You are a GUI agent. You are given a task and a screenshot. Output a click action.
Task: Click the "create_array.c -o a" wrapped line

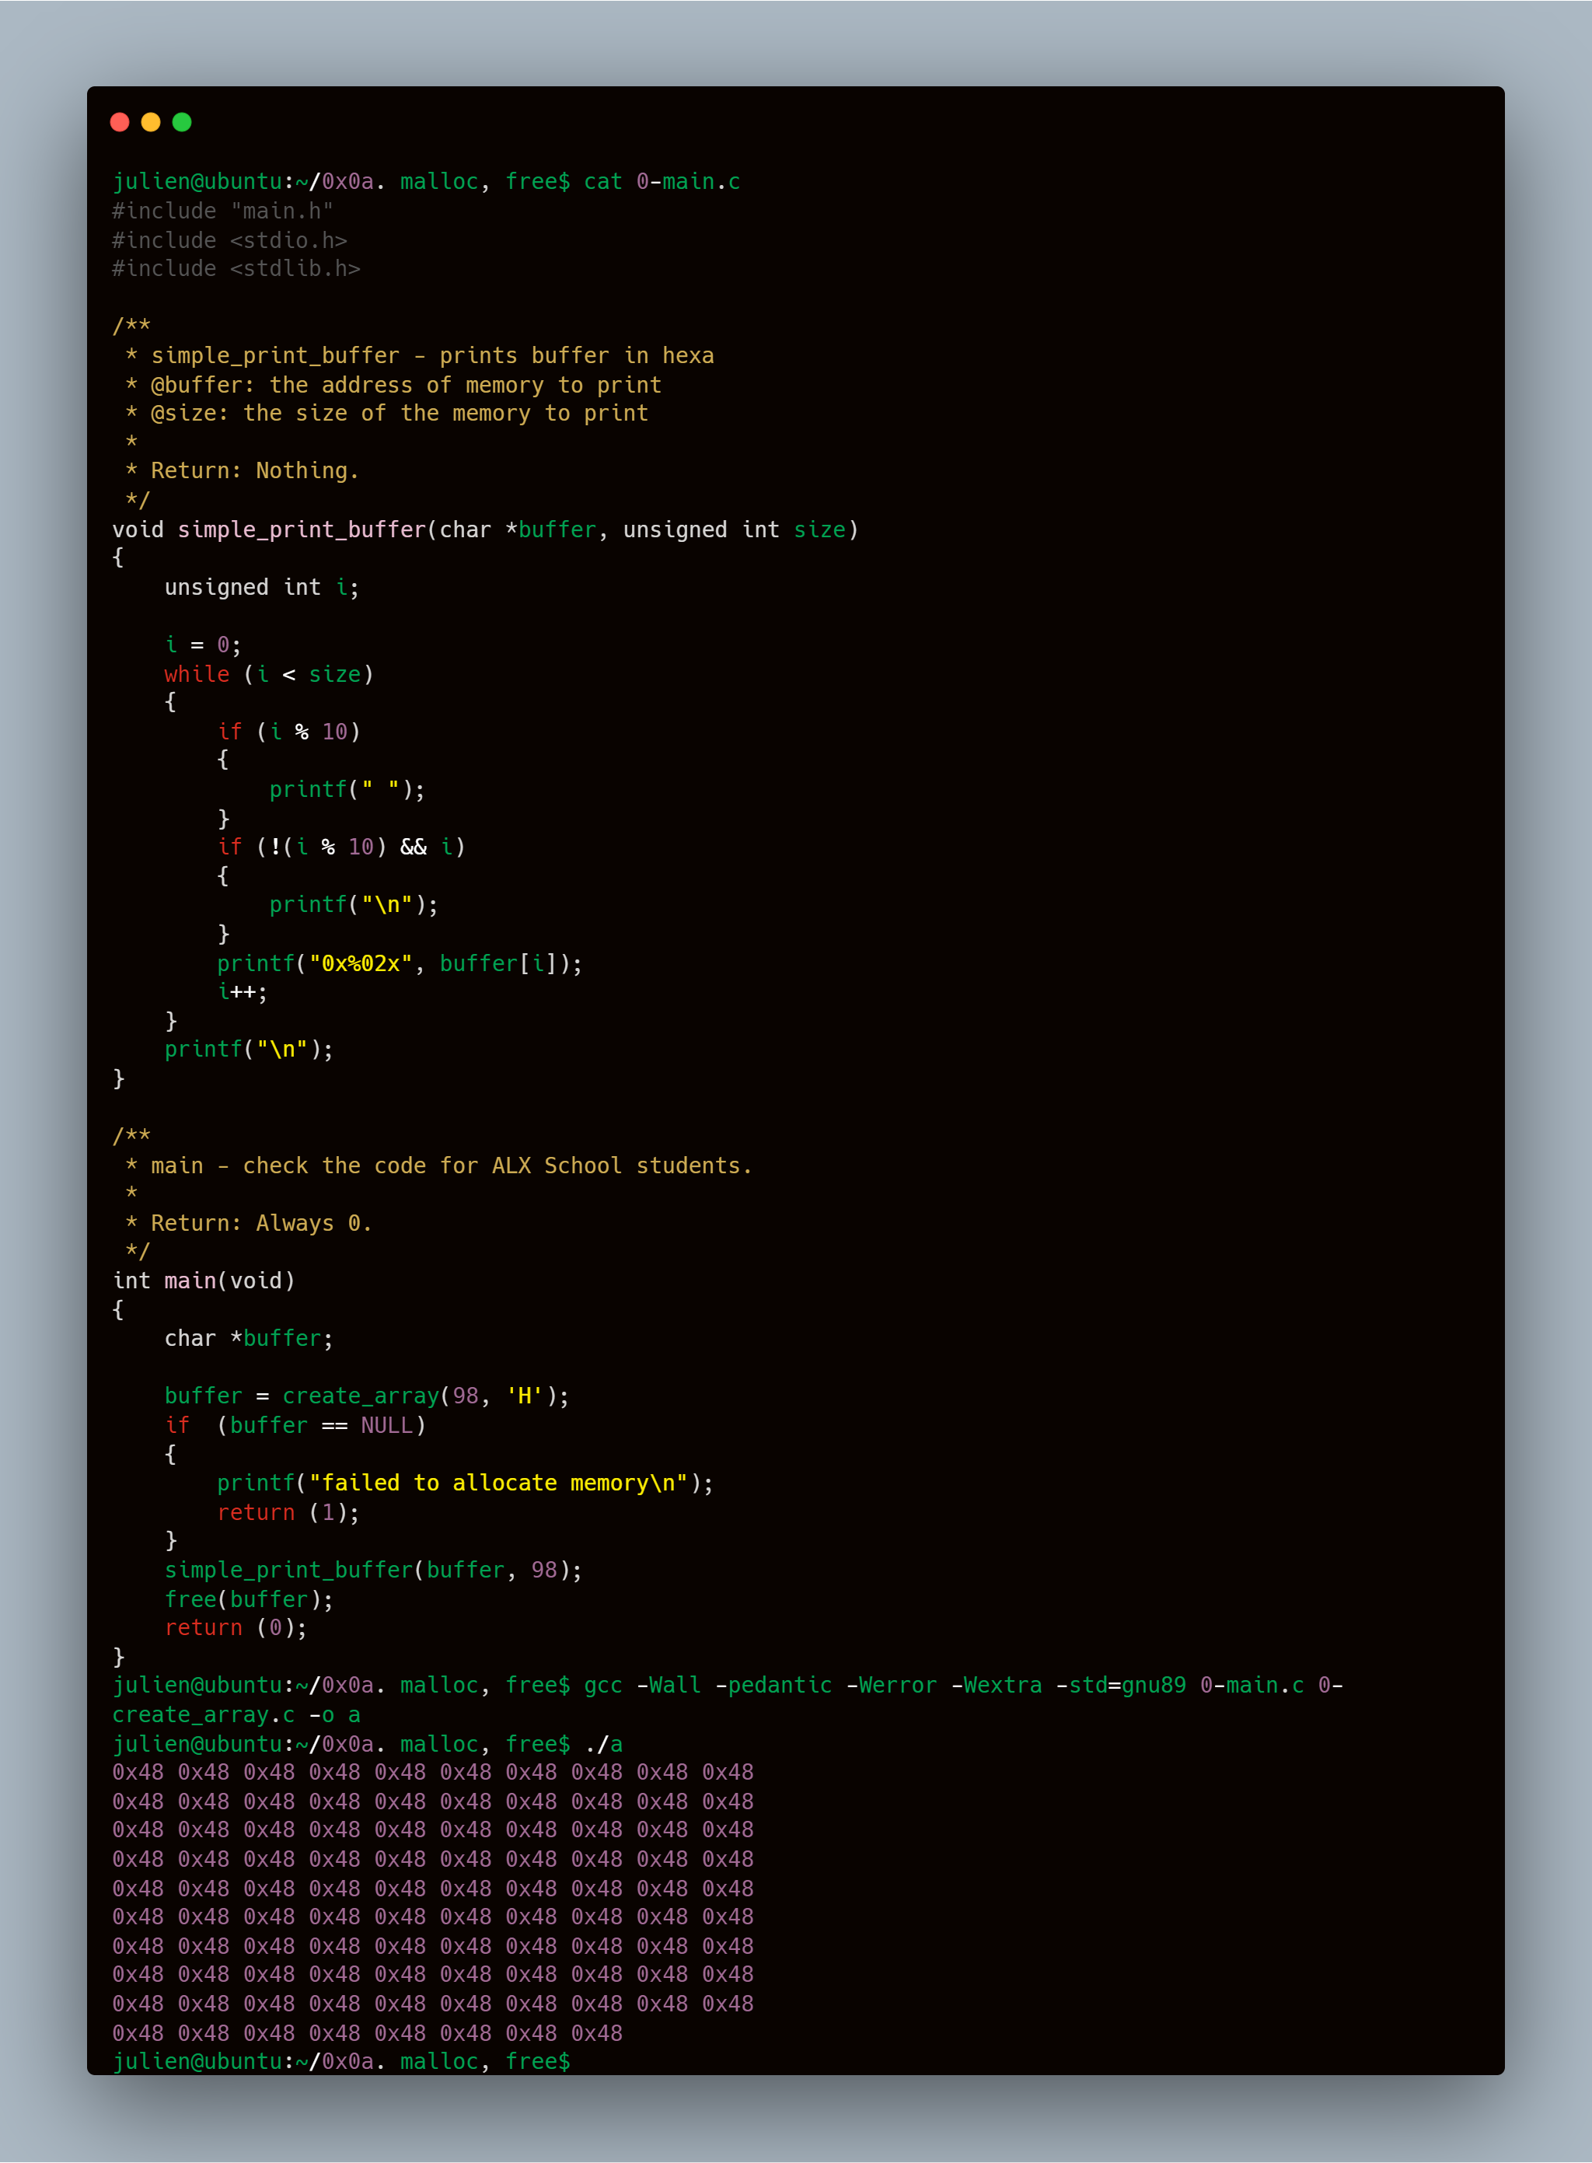[236, 1715]
